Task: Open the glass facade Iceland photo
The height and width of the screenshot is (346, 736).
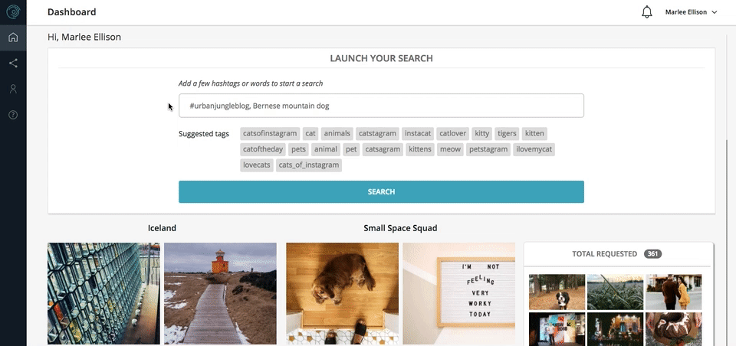Action: (103, 293)
